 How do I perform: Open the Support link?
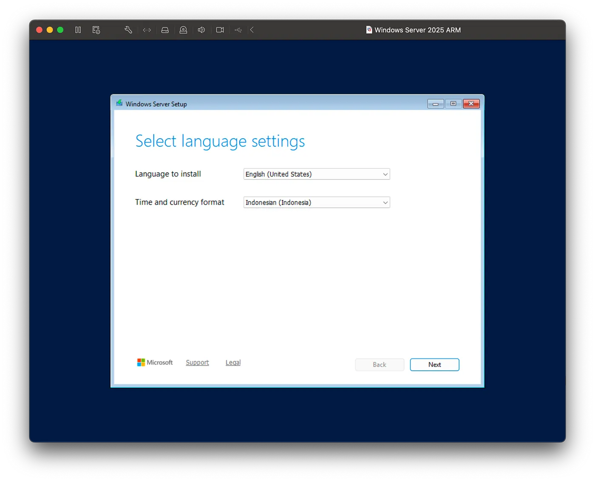click(x=197, y=362)
